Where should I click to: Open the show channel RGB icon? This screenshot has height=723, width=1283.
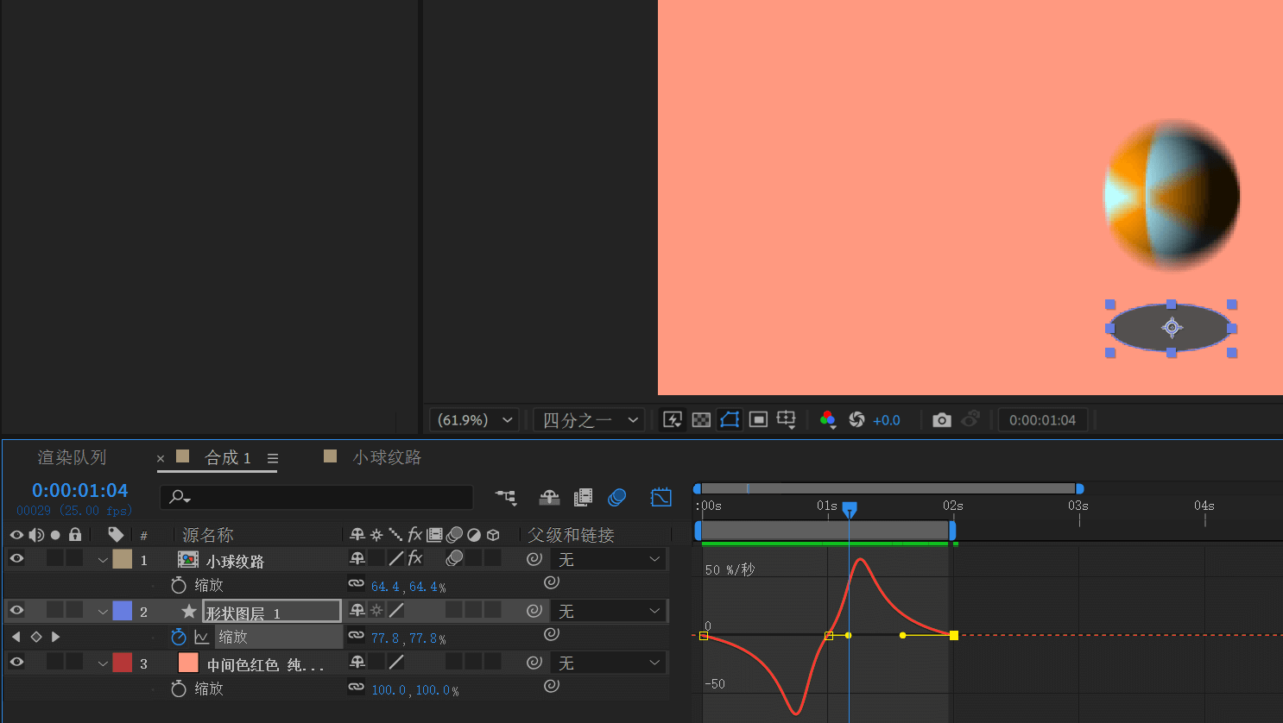[828, 419]
